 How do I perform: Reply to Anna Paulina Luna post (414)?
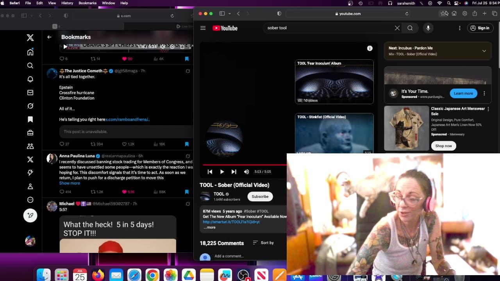(62, 192)
